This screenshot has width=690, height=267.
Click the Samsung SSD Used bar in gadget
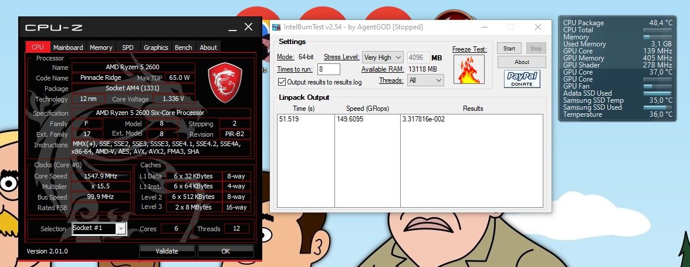click(x=657, y=107)
